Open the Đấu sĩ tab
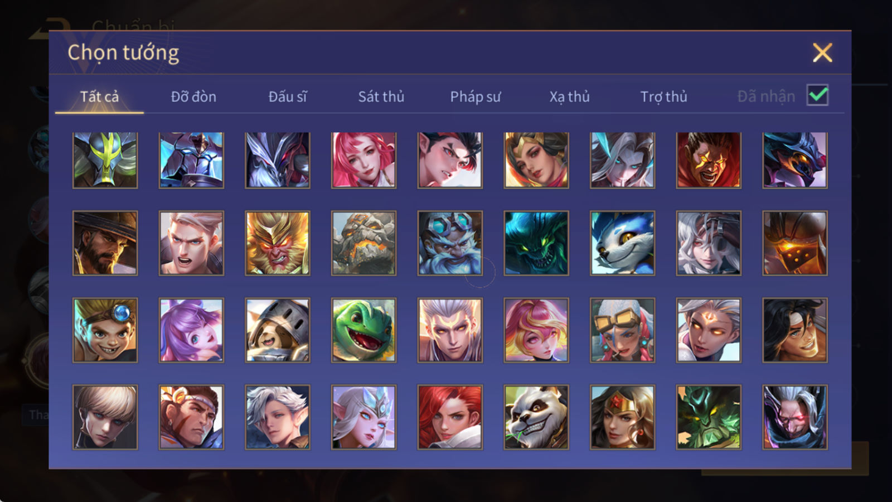Screen dimensions: 892x502 pyautogui.click(x=287, y=96)
